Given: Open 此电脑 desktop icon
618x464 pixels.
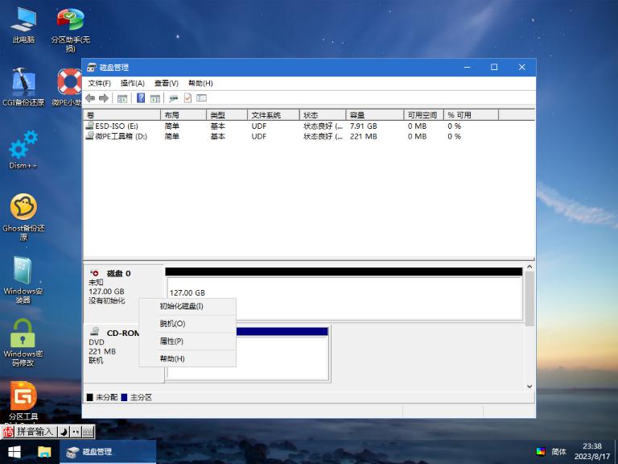Looking at the screenshot, I should (x=23, y=24).
